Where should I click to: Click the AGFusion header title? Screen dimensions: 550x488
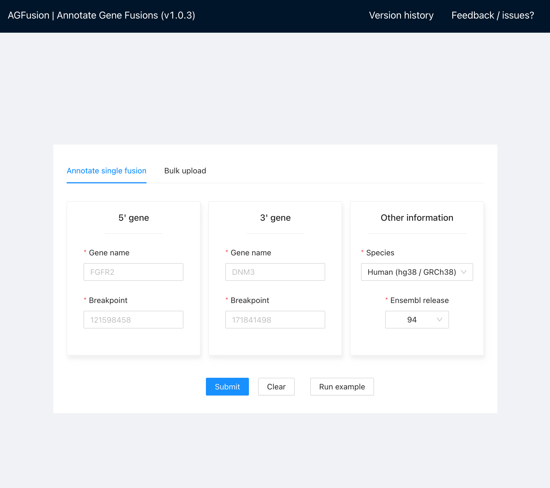pyautogui.click(x=101, y=15)
